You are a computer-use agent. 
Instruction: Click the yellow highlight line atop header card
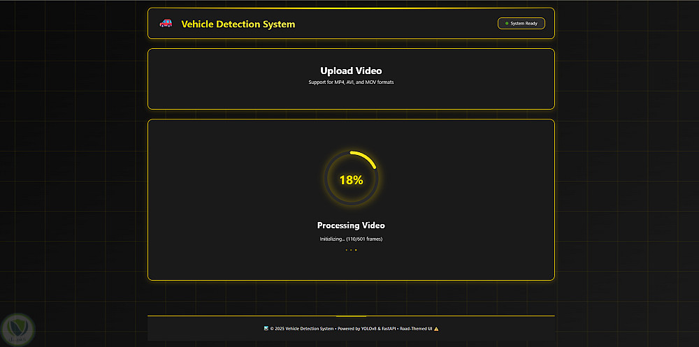point(351,8)
